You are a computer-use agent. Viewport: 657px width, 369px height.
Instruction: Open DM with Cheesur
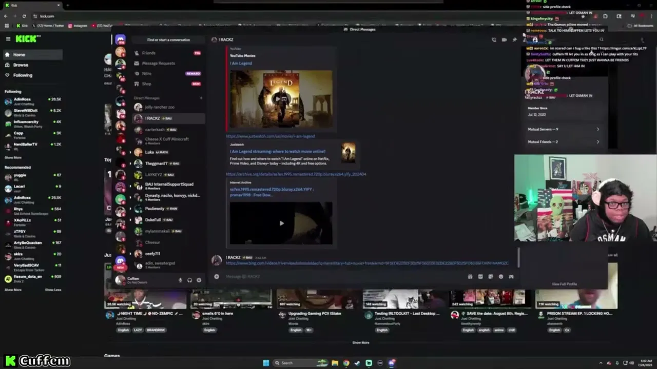[167, 242]
